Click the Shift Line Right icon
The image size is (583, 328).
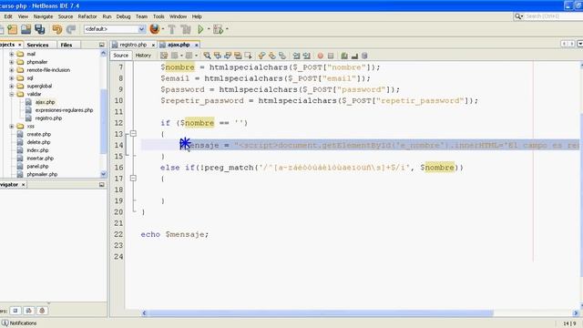pos(306,56)
